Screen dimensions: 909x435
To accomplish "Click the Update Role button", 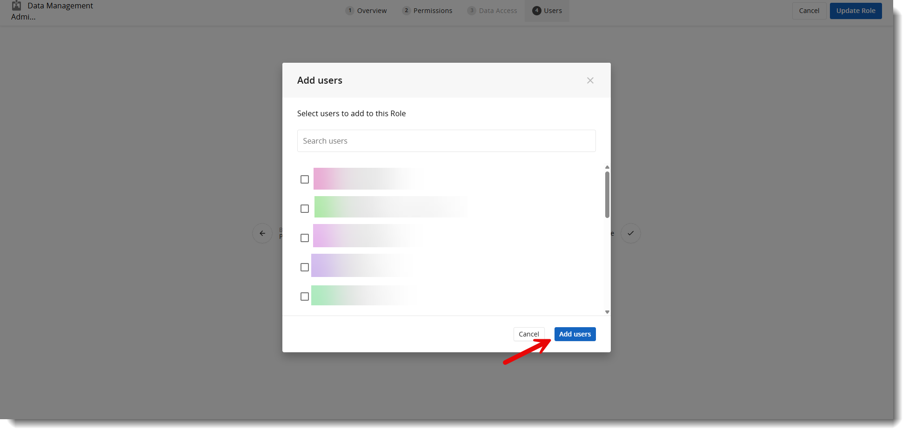I will point(855,11).
